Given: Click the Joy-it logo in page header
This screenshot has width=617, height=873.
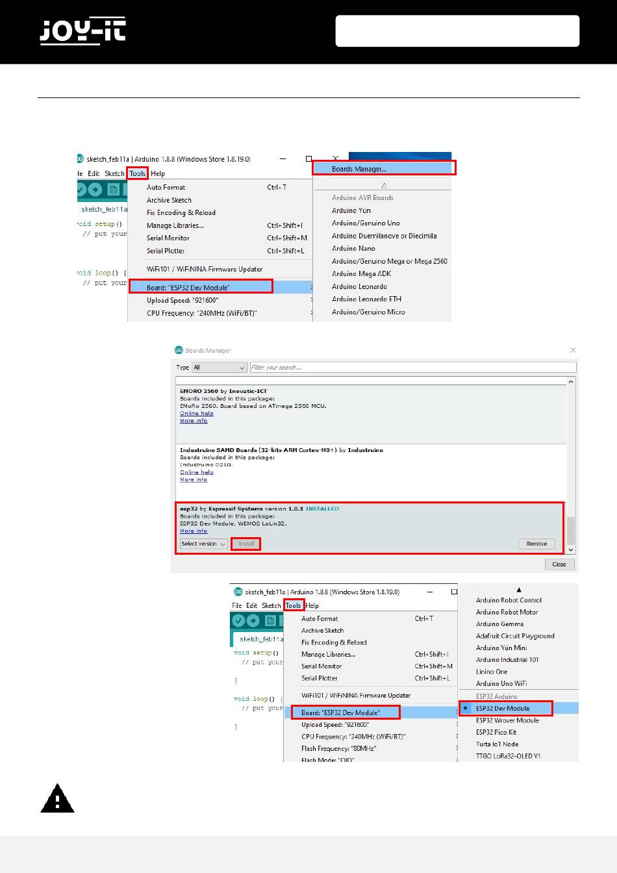Looking at the screenshot, I should pyautogui.click(x=82, y=31).
